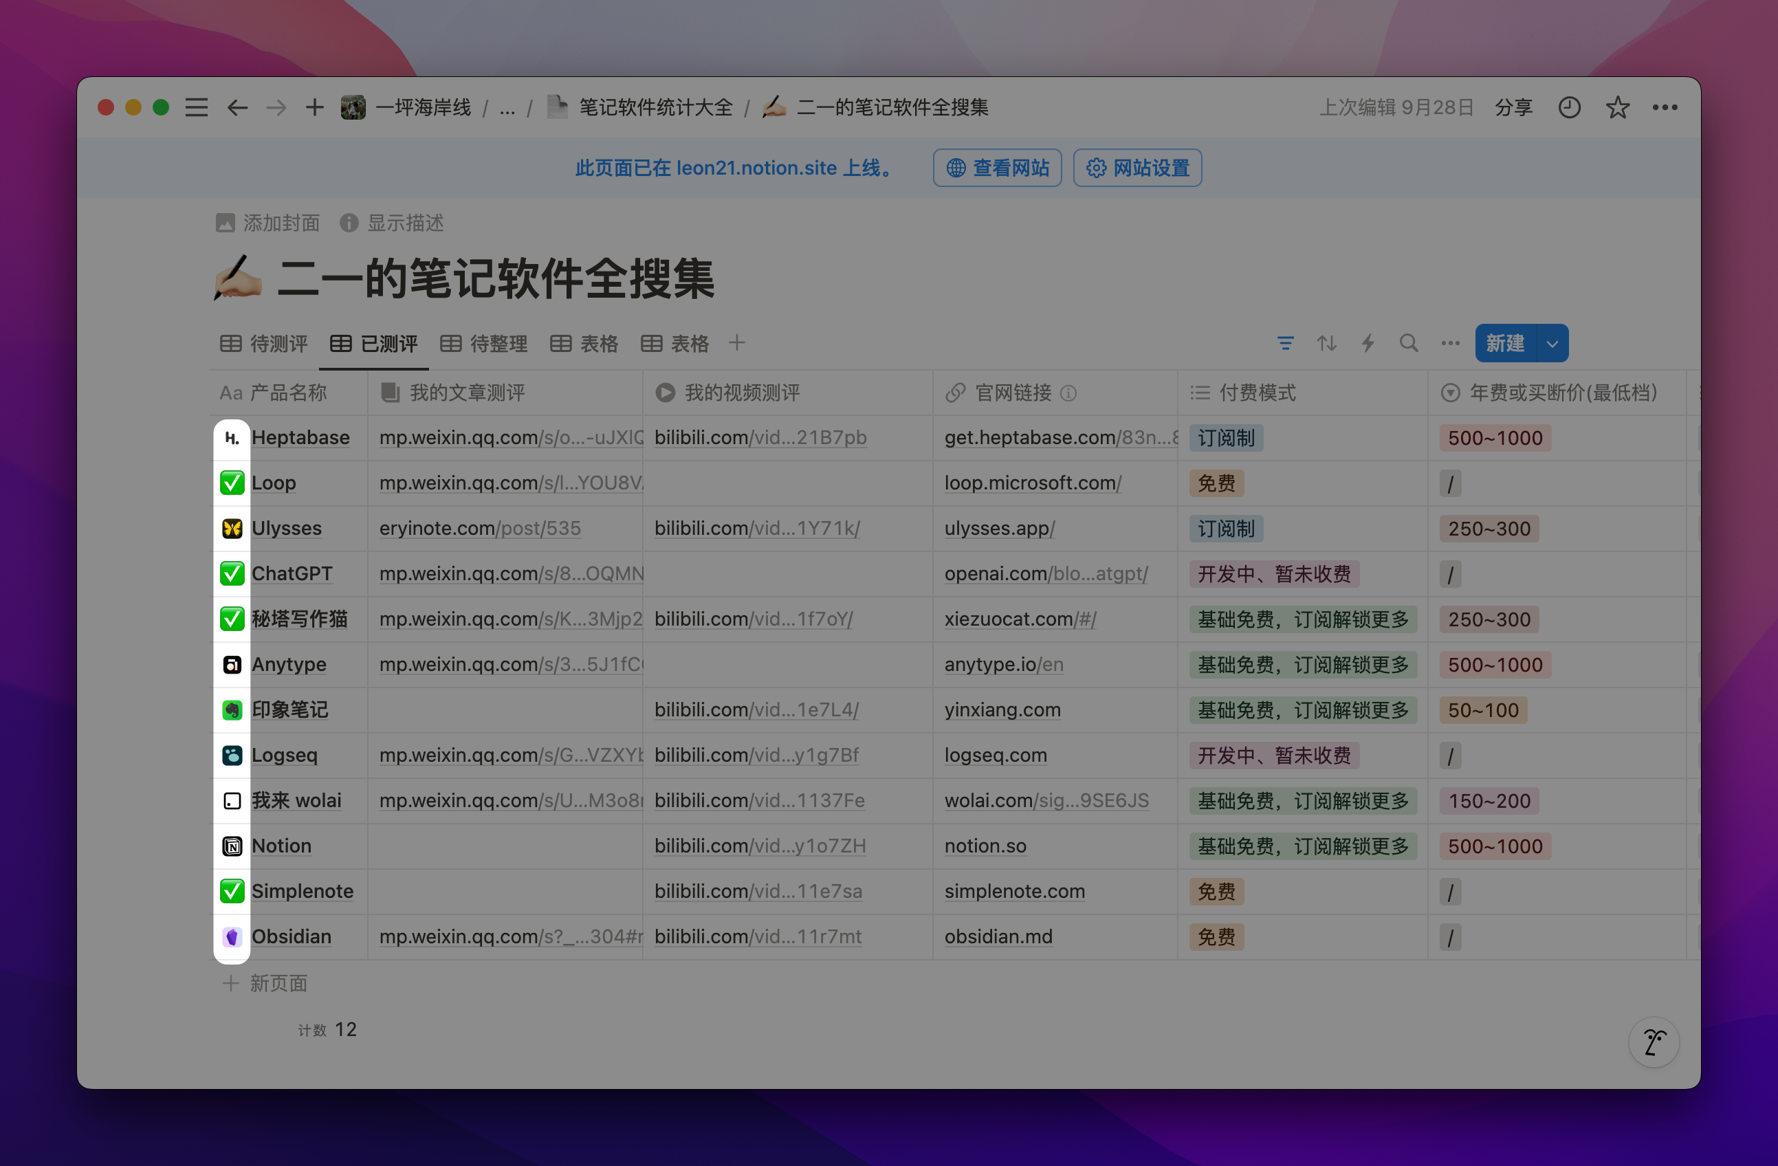The width and height of the screenshot is (1778, 1166).
Task: Click green checkmark icon beside ChatGPT
Action: click(x=232, y=573)
